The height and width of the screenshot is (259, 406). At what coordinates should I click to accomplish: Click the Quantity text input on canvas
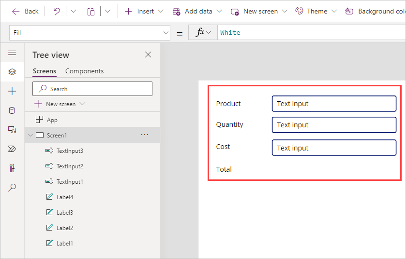tap(334, 125)
